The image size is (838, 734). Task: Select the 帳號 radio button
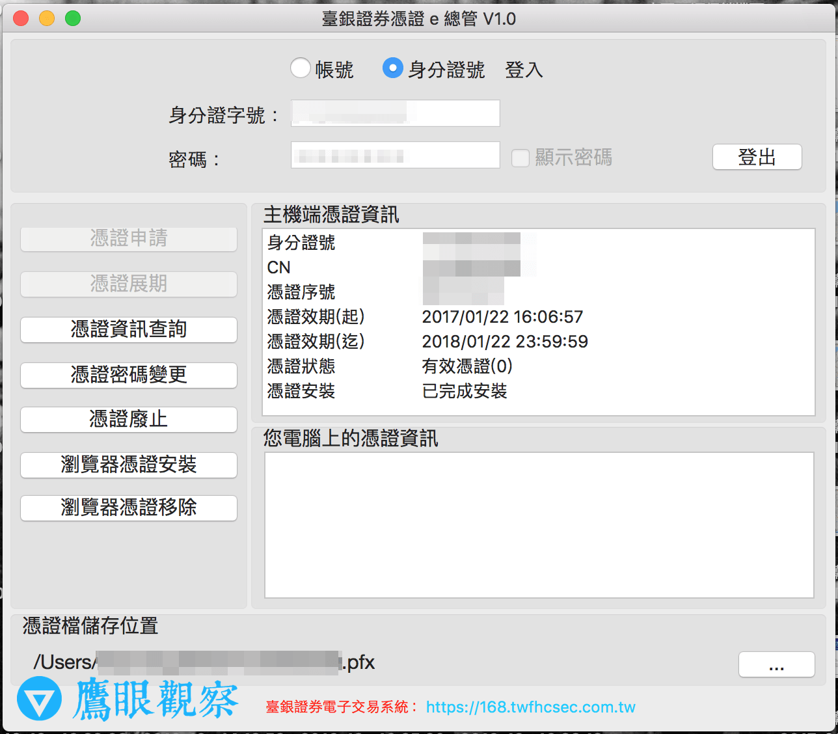[x=300, y=68]
